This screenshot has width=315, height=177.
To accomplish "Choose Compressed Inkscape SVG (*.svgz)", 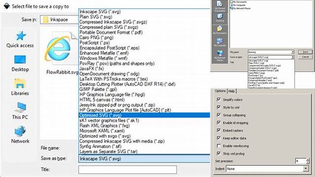I will 144,22.
